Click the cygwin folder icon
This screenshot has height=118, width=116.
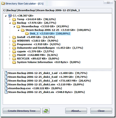click(14, 51)
